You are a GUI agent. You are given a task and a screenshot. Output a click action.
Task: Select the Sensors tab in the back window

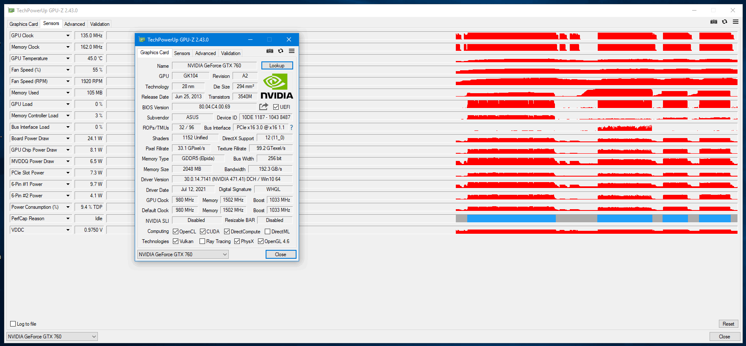[x=51, y=23]
